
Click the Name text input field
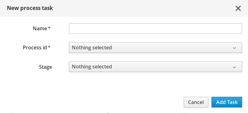[x=155, y=28]
